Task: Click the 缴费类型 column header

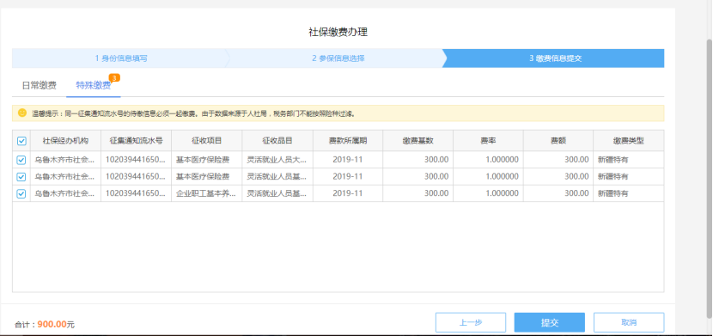Action: click(629, 140)
